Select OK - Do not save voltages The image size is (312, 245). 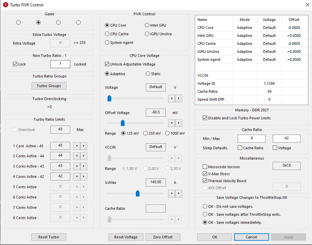click(x=205, y=206)
